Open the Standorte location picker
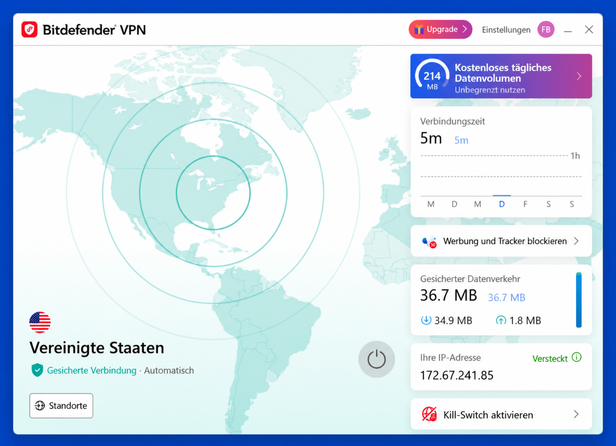The width and height of the screenshot is (616, 446). pyautogui.click(x=61, y=405)
